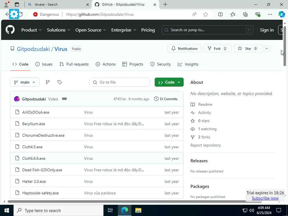
Task: Switch to the Security tab
Action: coord(161,64)
